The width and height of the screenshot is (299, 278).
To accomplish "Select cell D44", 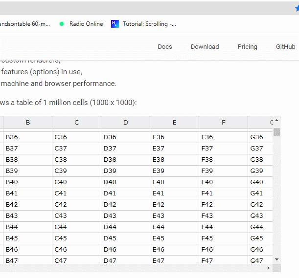I will coord(125,227).
